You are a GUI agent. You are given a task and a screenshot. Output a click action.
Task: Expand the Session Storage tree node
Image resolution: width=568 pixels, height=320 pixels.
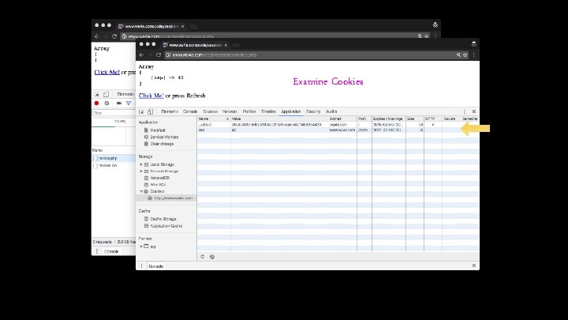point(141,171)
